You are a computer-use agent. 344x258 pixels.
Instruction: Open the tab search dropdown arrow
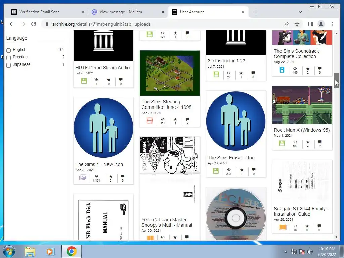coord(300,12)
